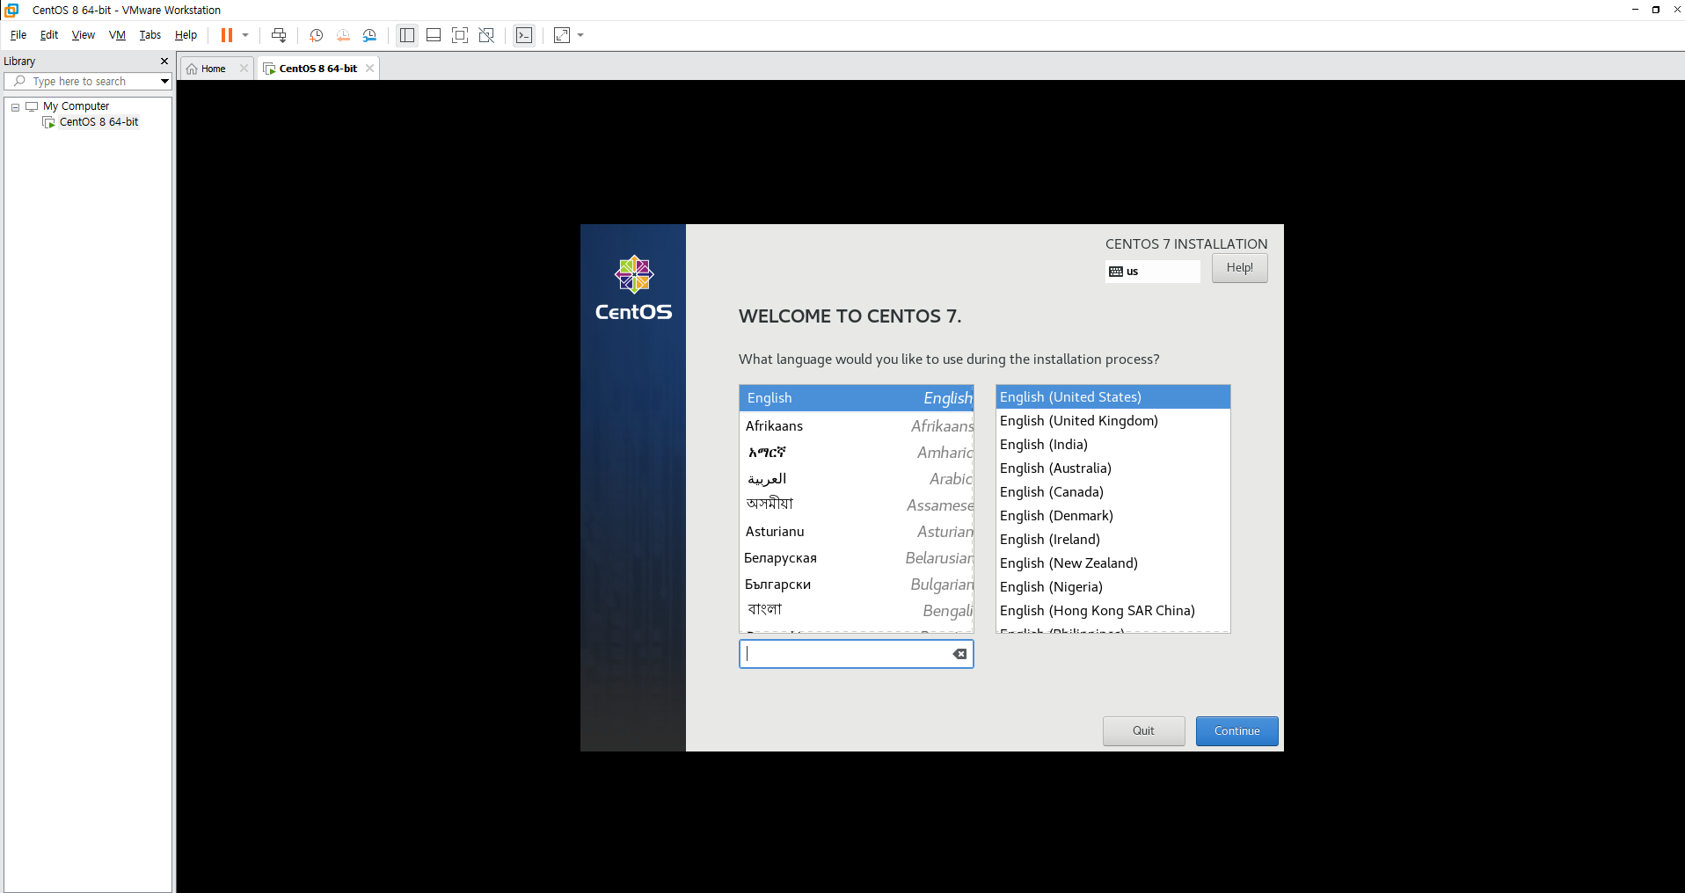1685x893 pixels.
Task: Open the View menu
Action: pyautogui.click(x=84, y=35)
